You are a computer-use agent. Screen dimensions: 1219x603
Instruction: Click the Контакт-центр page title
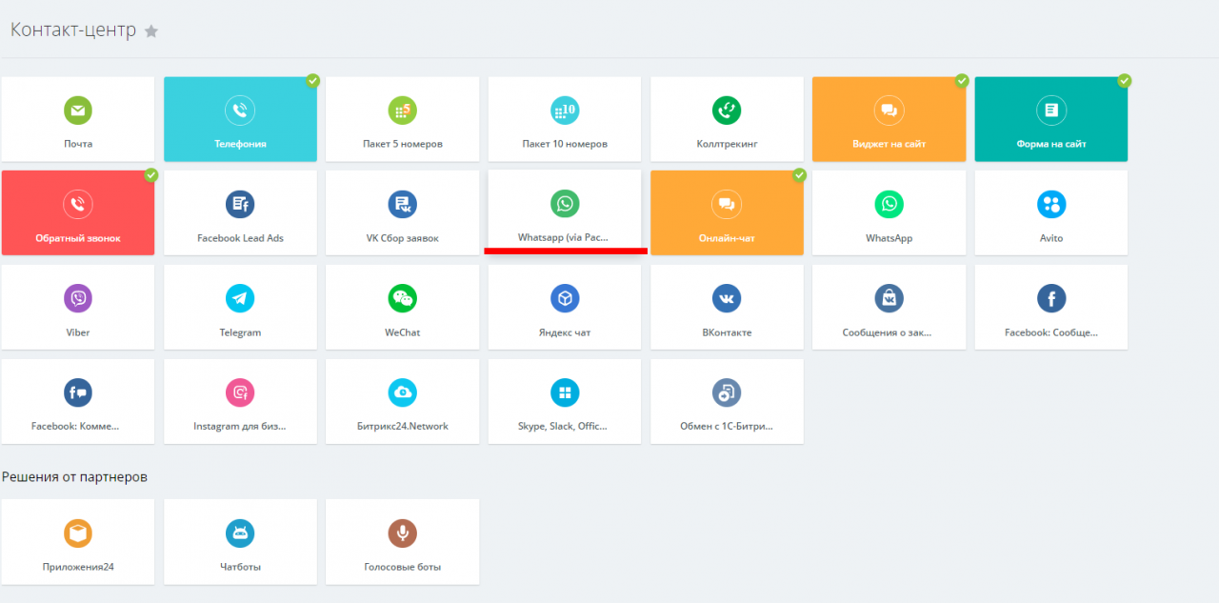point(74,30)
